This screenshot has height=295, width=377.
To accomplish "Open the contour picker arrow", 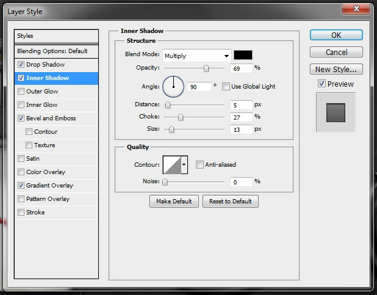I will pos(184,165).
